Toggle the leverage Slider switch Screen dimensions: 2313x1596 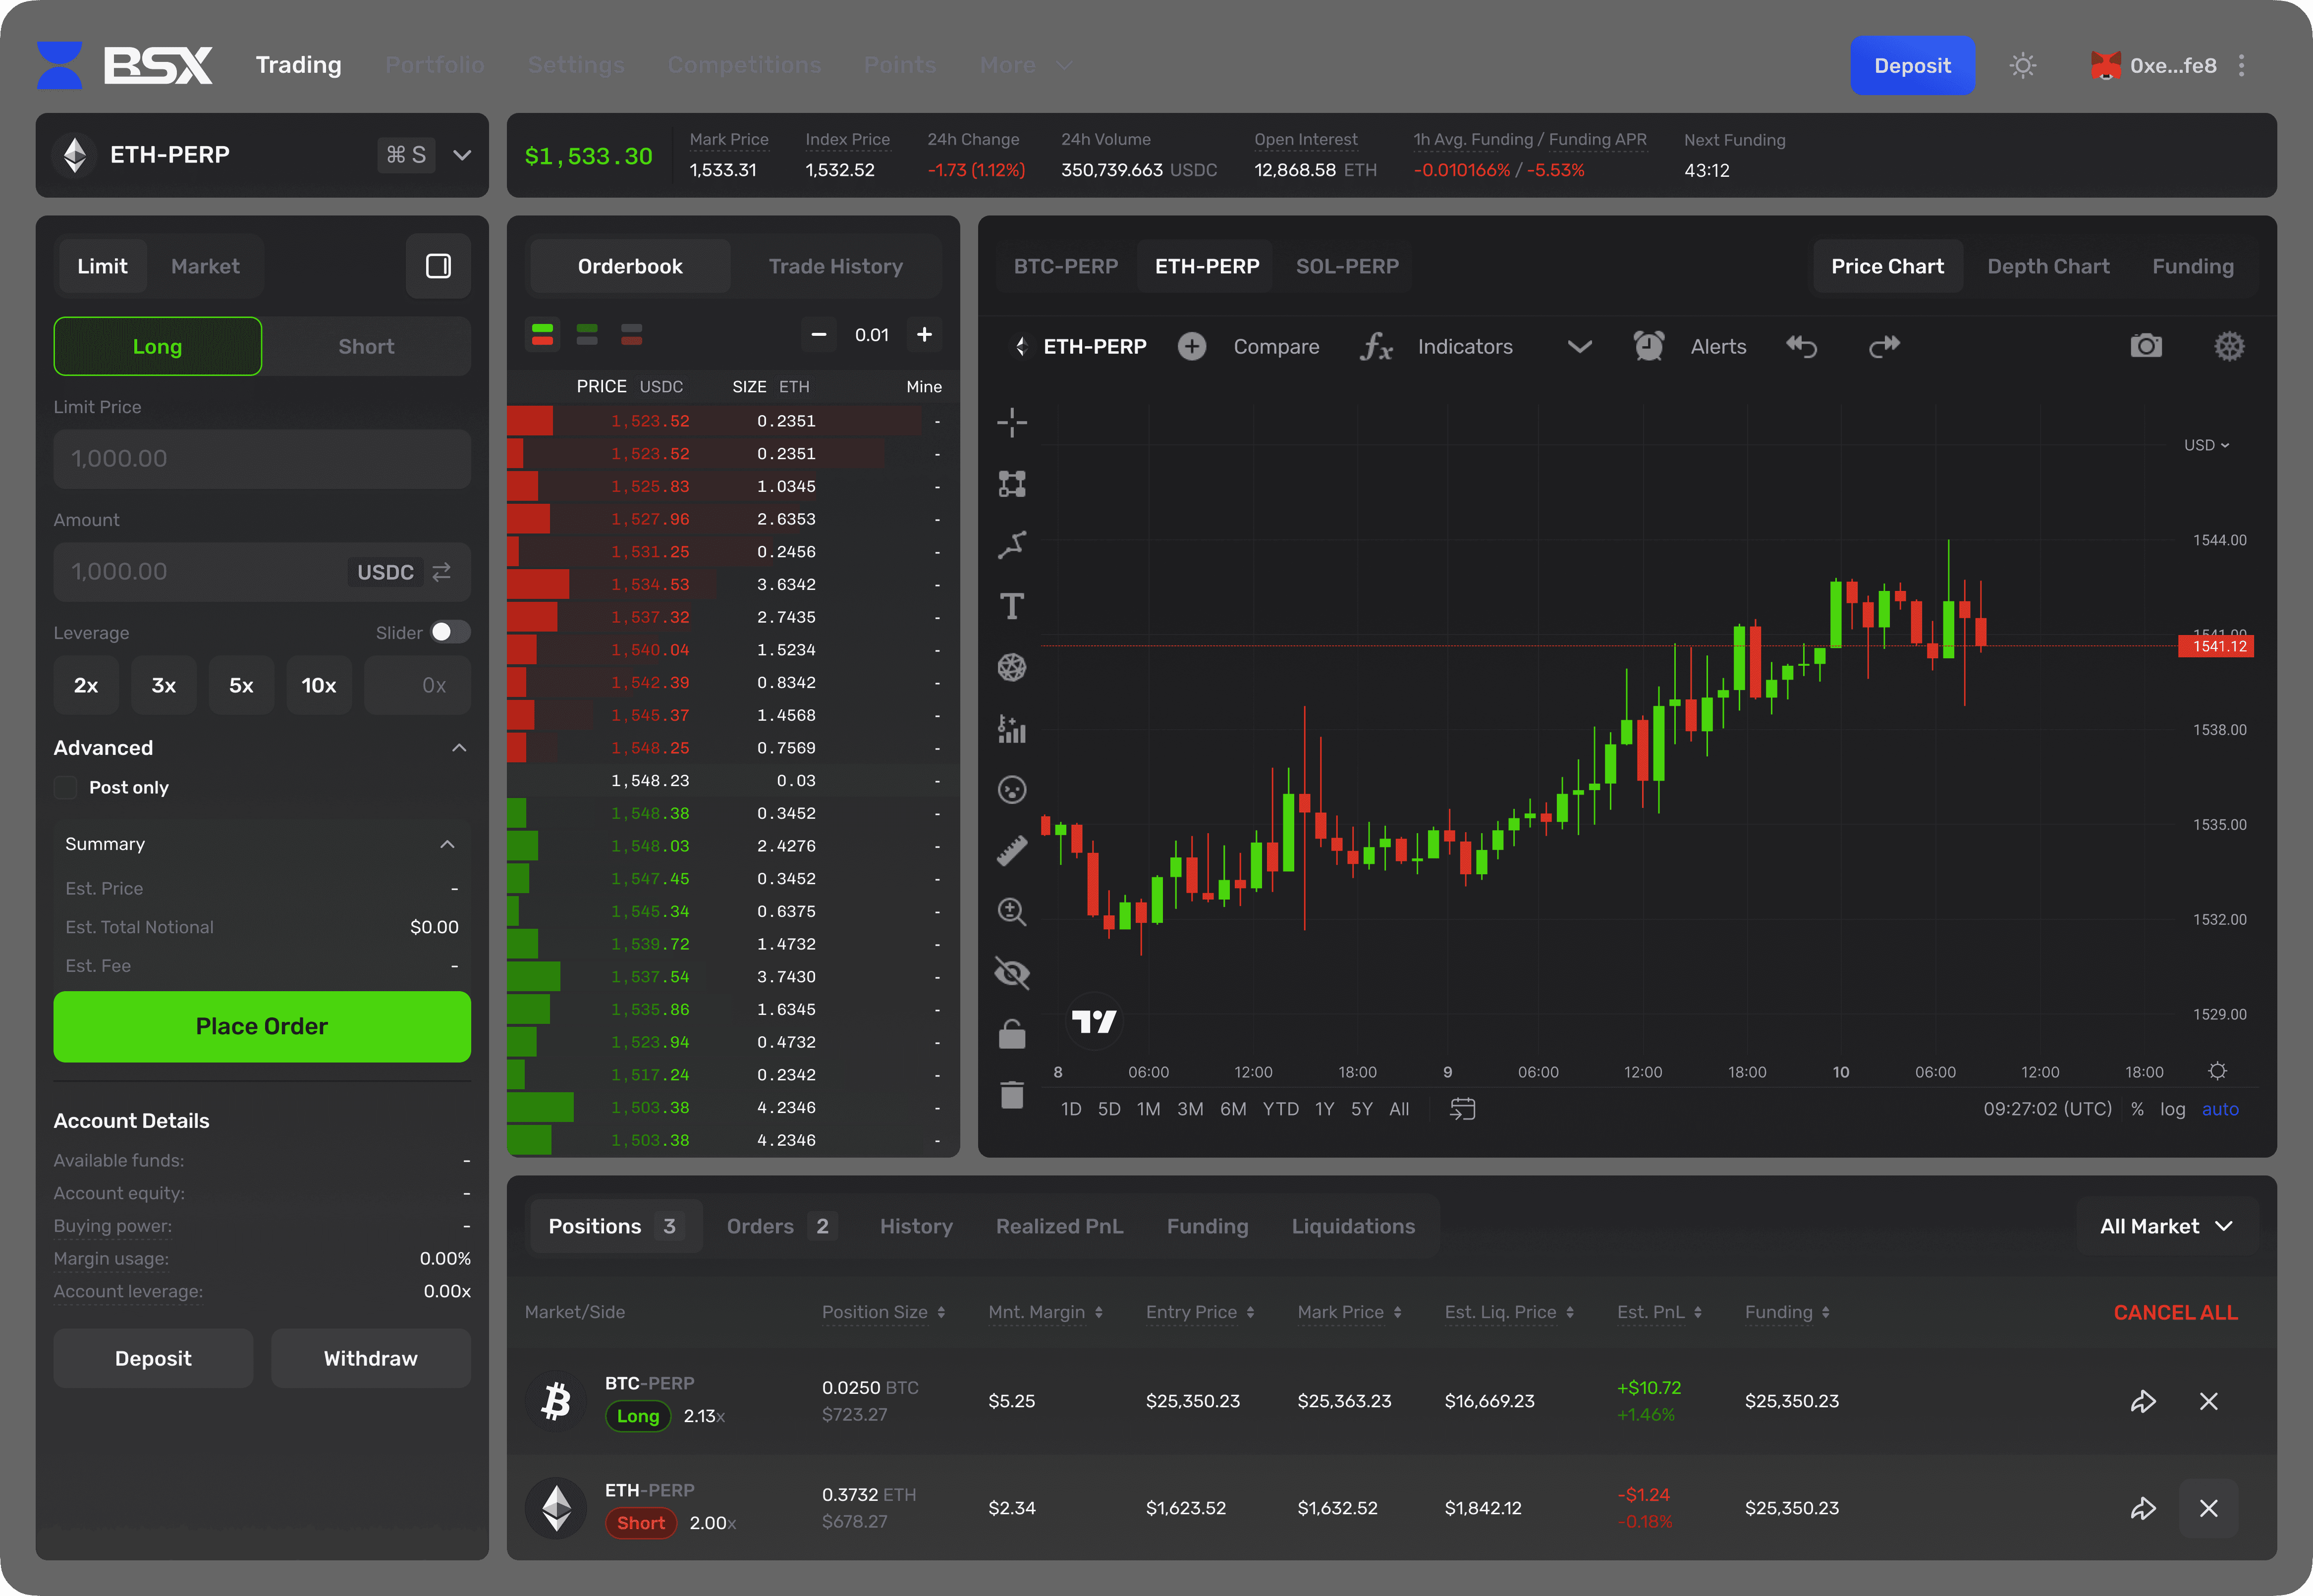[450, 632]
